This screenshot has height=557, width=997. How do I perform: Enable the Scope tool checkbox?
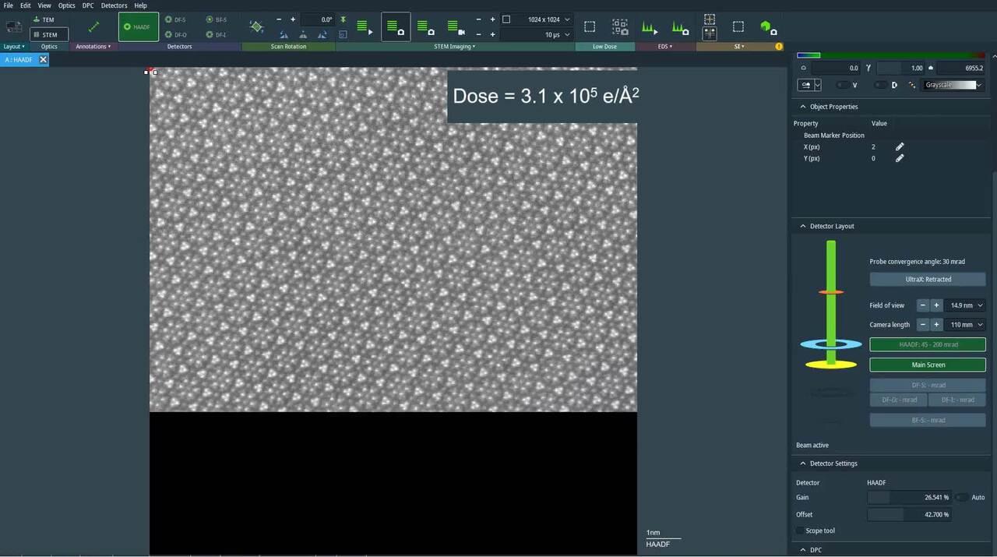click(800, 531)
